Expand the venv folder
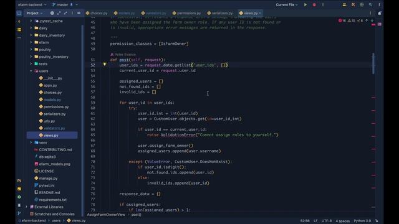 [31, 142]
